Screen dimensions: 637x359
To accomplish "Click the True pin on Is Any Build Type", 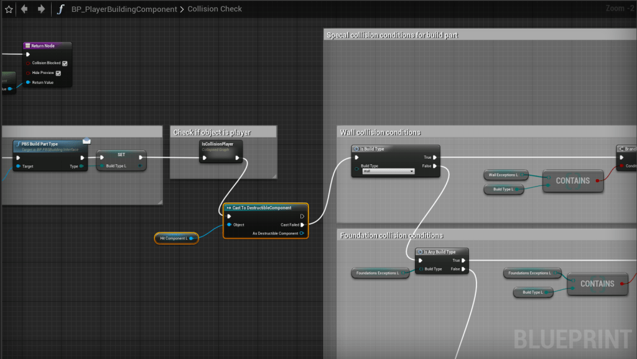I will (x=463, y=260).
